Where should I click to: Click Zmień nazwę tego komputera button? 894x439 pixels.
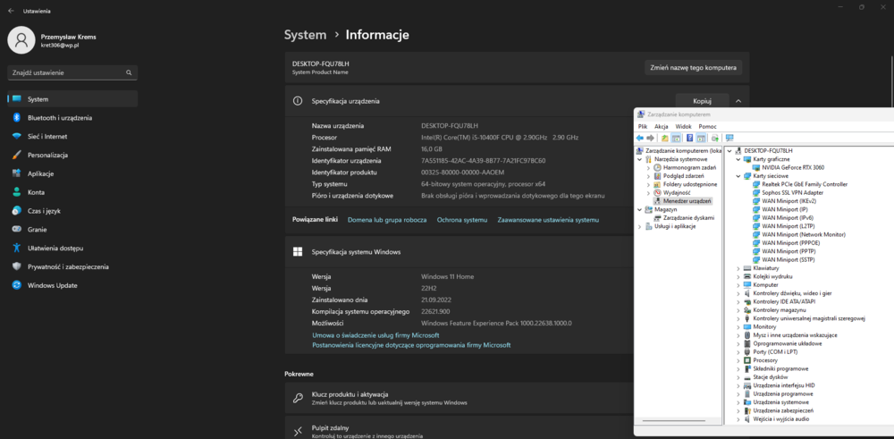coord(694,68)
